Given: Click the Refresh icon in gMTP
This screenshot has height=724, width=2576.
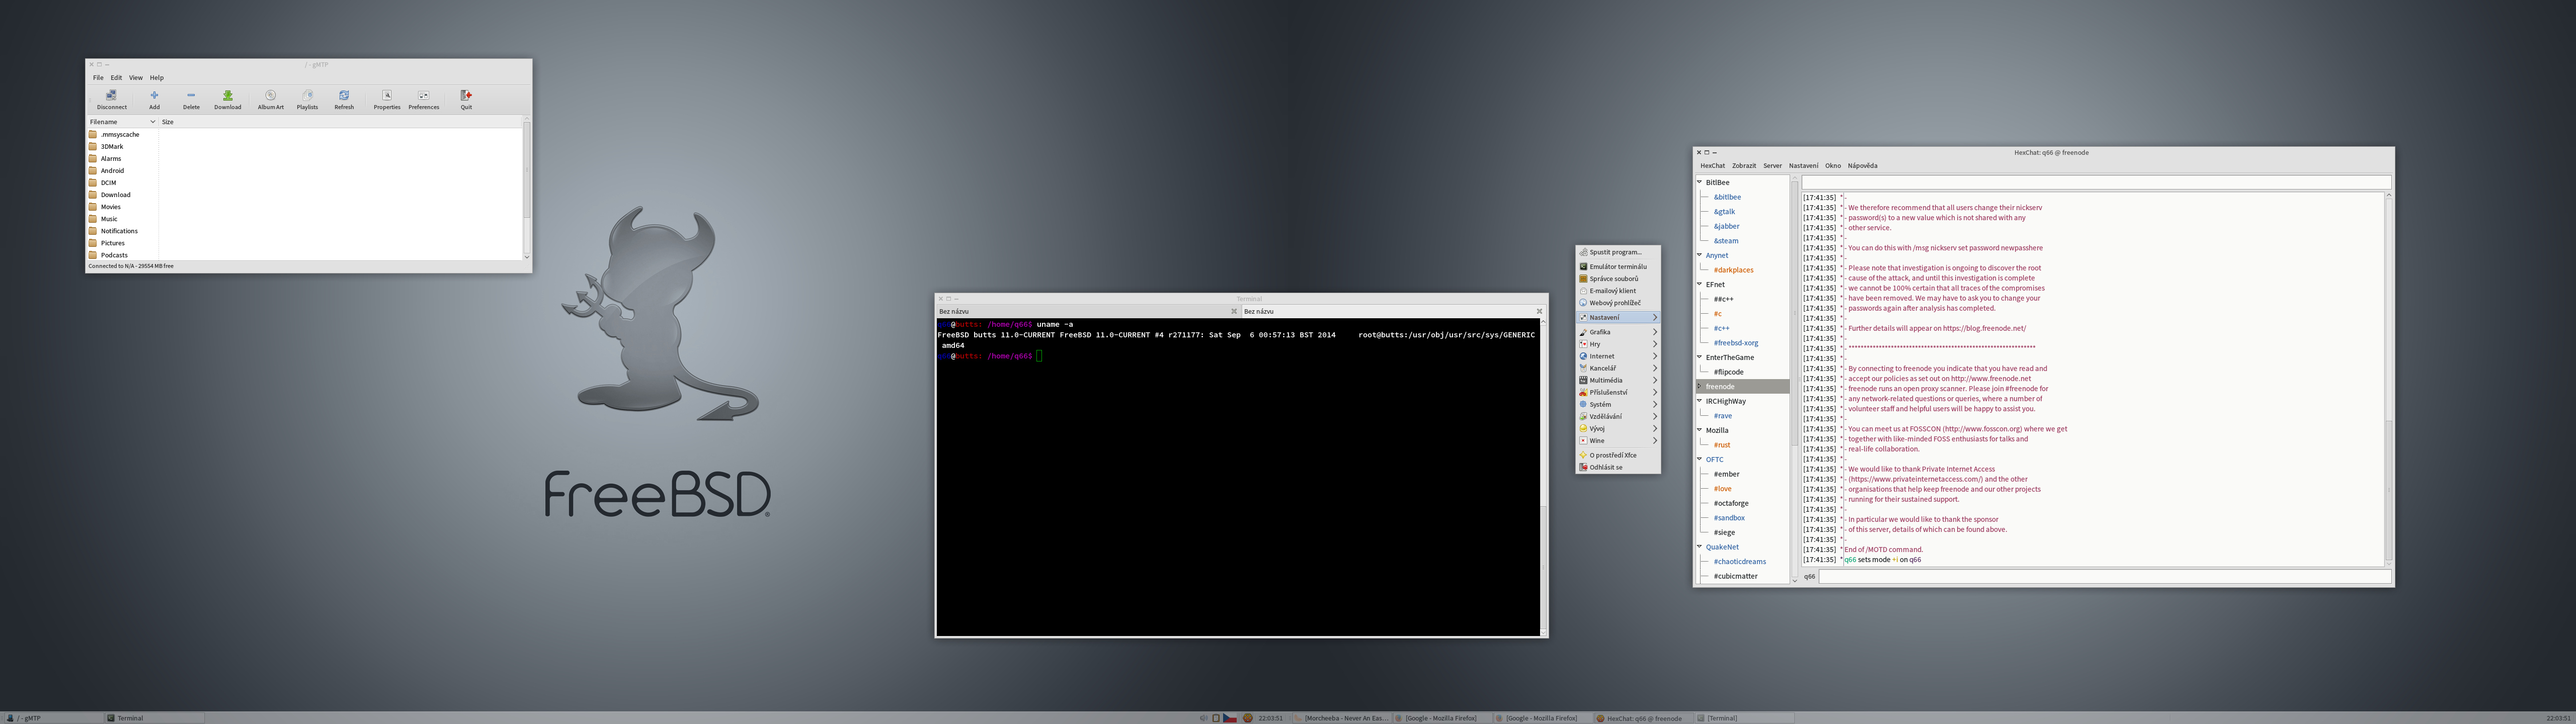Looking at the screenshot, I should (344, 96).
